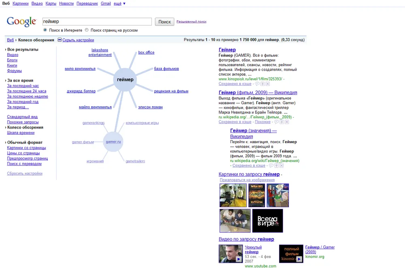The height and width of the screenshot is (268, 405).
Task: Select lakeshore entertainment wheel node
Action: (x=100, y=53)
